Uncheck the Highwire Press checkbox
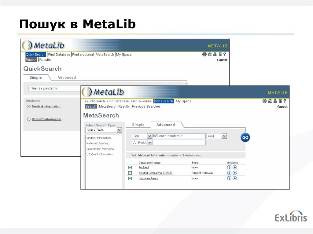This screenshot has width=313, height=234. point(130,178)
